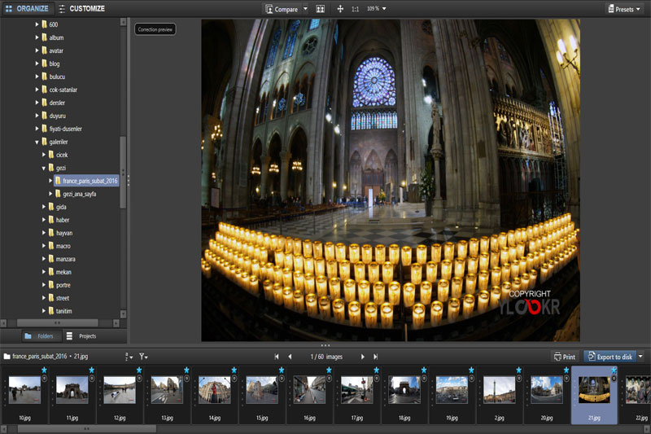
Task: Expand the album folder
Action: coord(37,37)
